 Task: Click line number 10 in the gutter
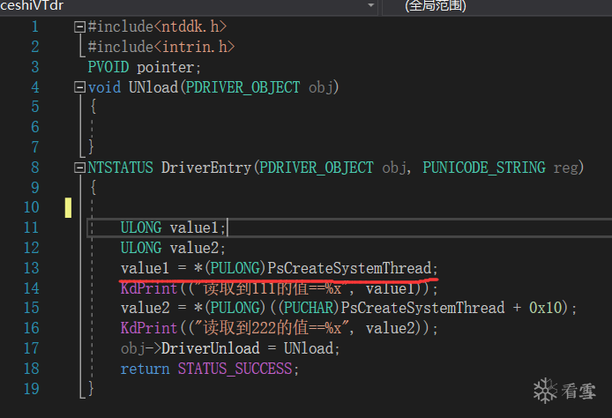(x=32, y=207)
